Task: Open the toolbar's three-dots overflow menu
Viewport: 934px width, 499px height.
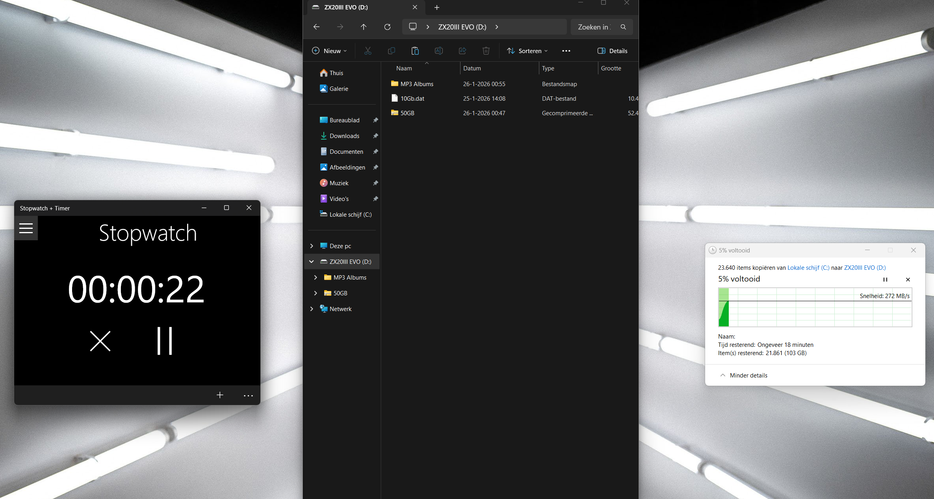Action: pos(566,51)
